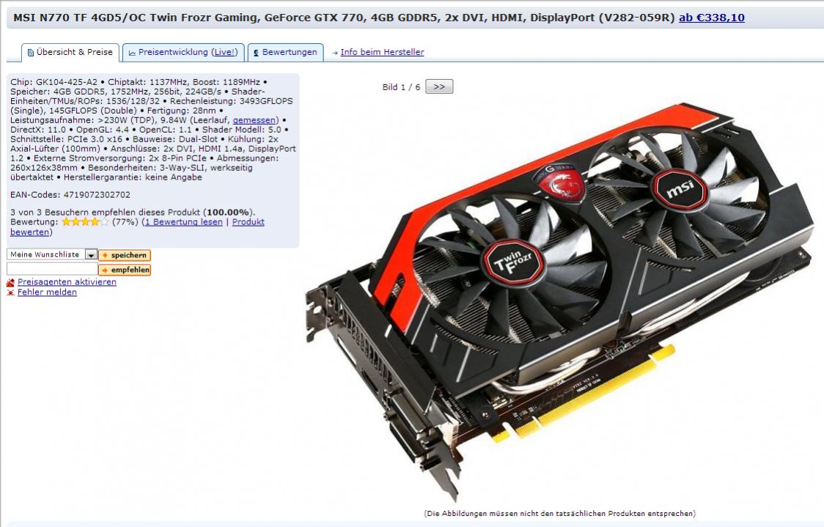Click the ab €338,10 price link
824x527 pixels.
[712, 18]
